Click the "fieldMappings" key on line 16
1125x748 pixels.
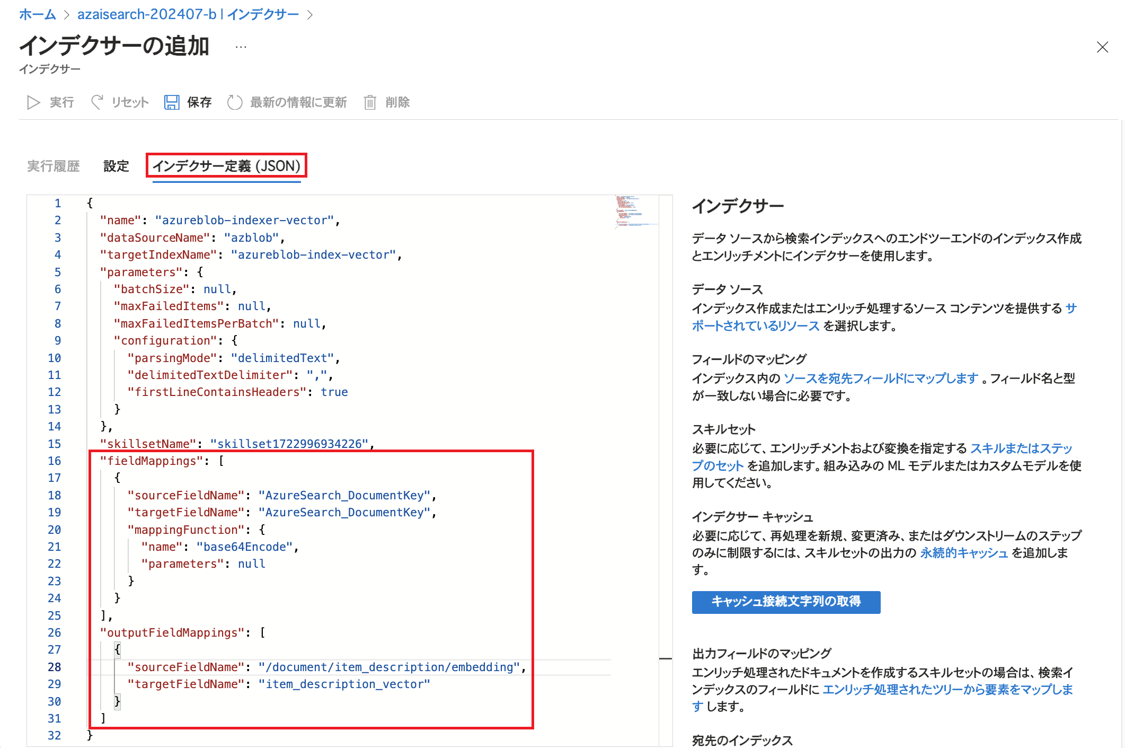click(x=152, y=461)
